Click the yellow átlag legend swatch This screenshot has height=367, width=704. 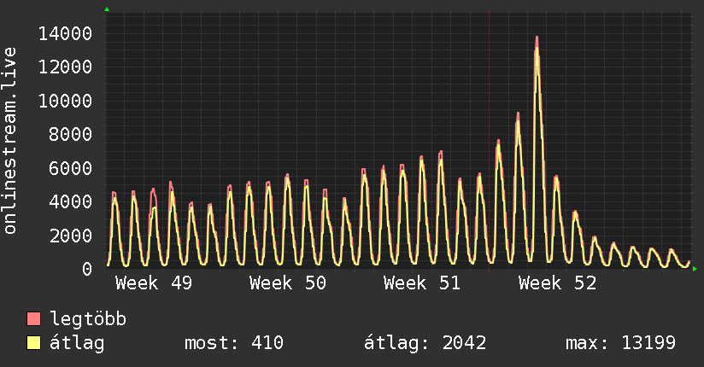point(33,343)
